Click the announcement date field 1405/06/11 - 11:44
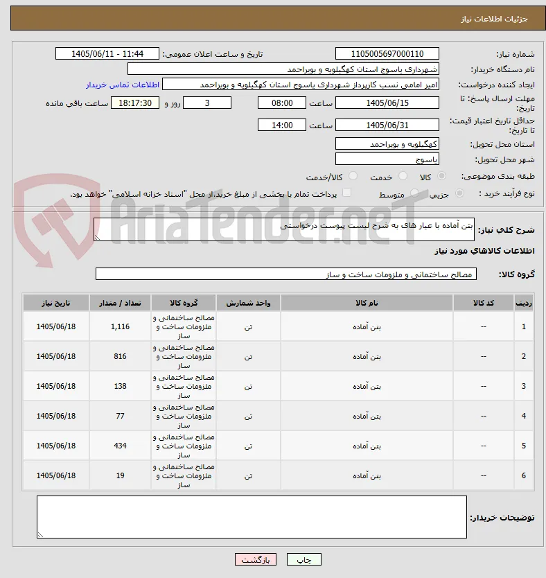 click(107, 54)
